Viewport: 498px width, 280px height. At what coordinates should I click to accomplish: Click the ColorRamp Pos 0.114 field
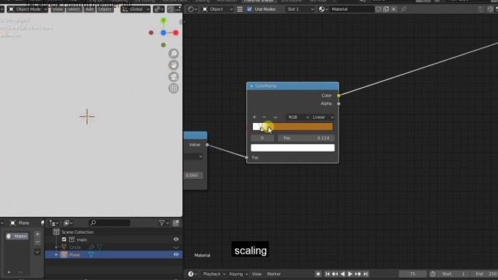(x=306, y=138)
